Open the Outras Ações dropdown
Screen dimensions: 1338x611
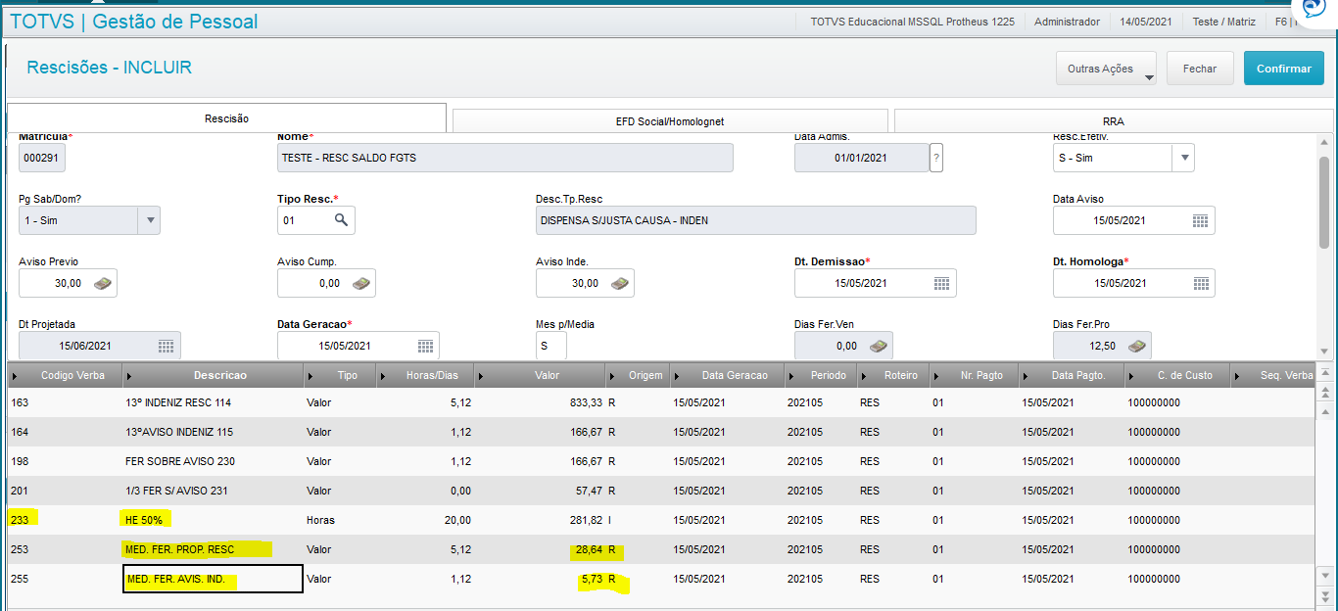click(1106, 70)
